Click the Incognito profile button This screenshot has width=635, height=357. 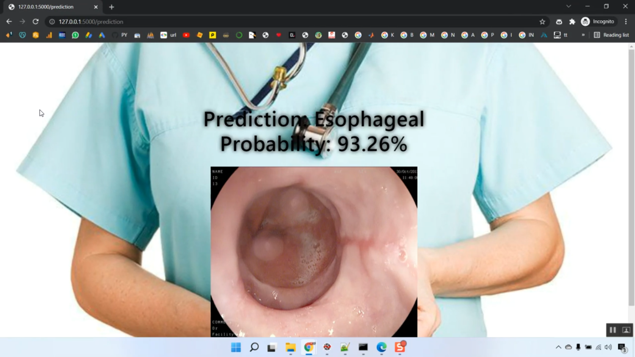(x=597, y=22)
